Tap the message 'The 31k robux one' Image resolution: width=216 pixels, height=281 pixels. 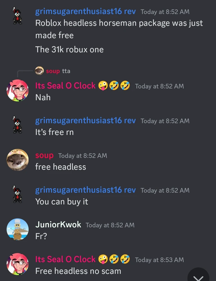[x=70, y=49]
